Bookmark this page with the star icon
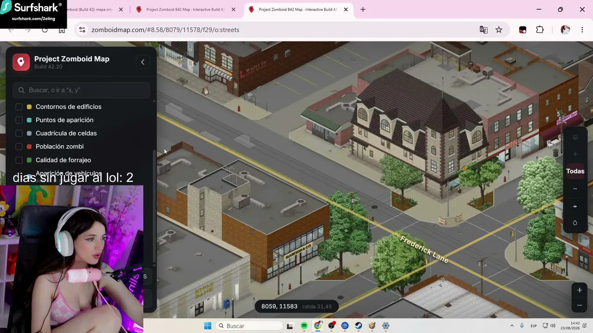The image size is (593, 333). pyautogui.click(x=499, y=30)
